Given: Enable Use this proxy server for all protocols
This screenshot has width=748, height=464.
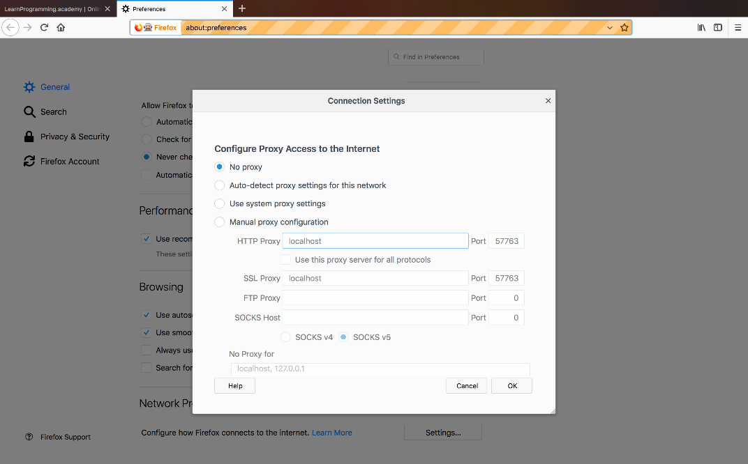Looking at the screenshot, I should [285, 260].
